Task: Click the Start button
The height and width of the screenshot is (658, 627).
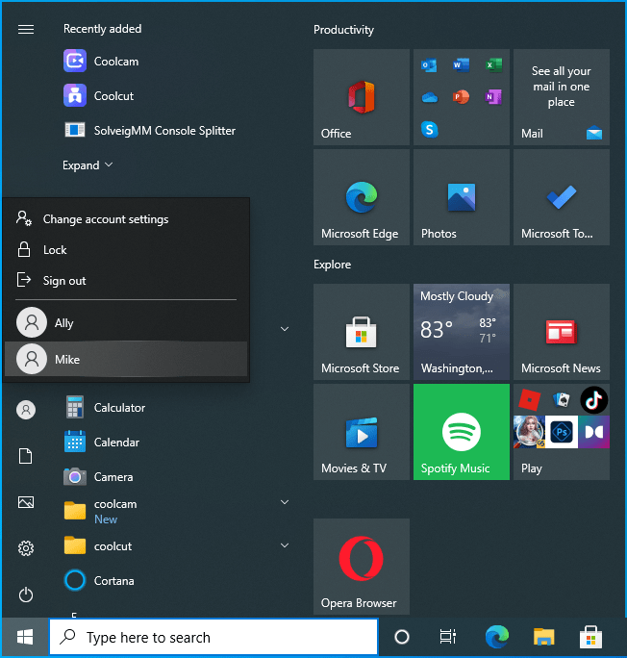Action: tap(25, 637)
